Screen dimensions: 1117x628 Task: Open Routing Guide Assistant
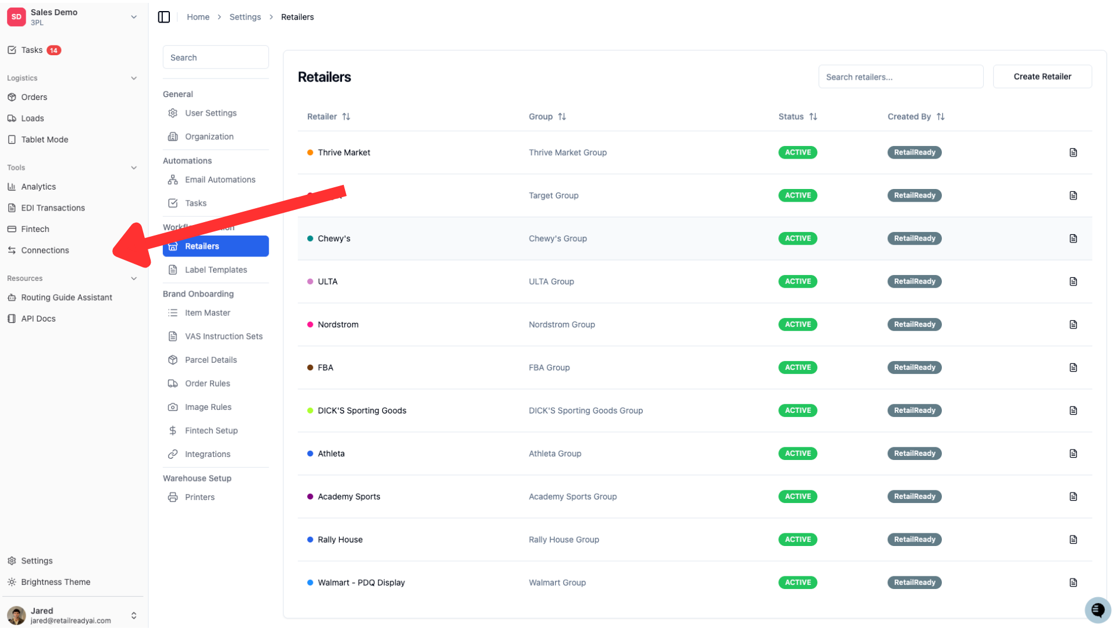[x=66, y=297]
